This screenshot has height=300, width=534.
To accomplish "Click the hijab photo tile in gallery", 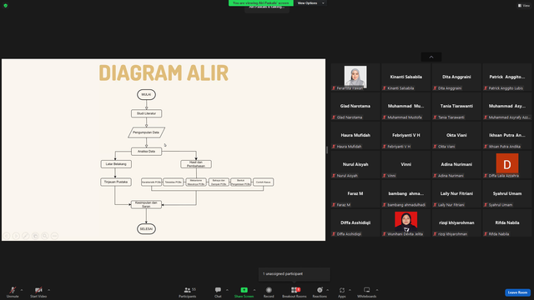I will pos(355,77).
